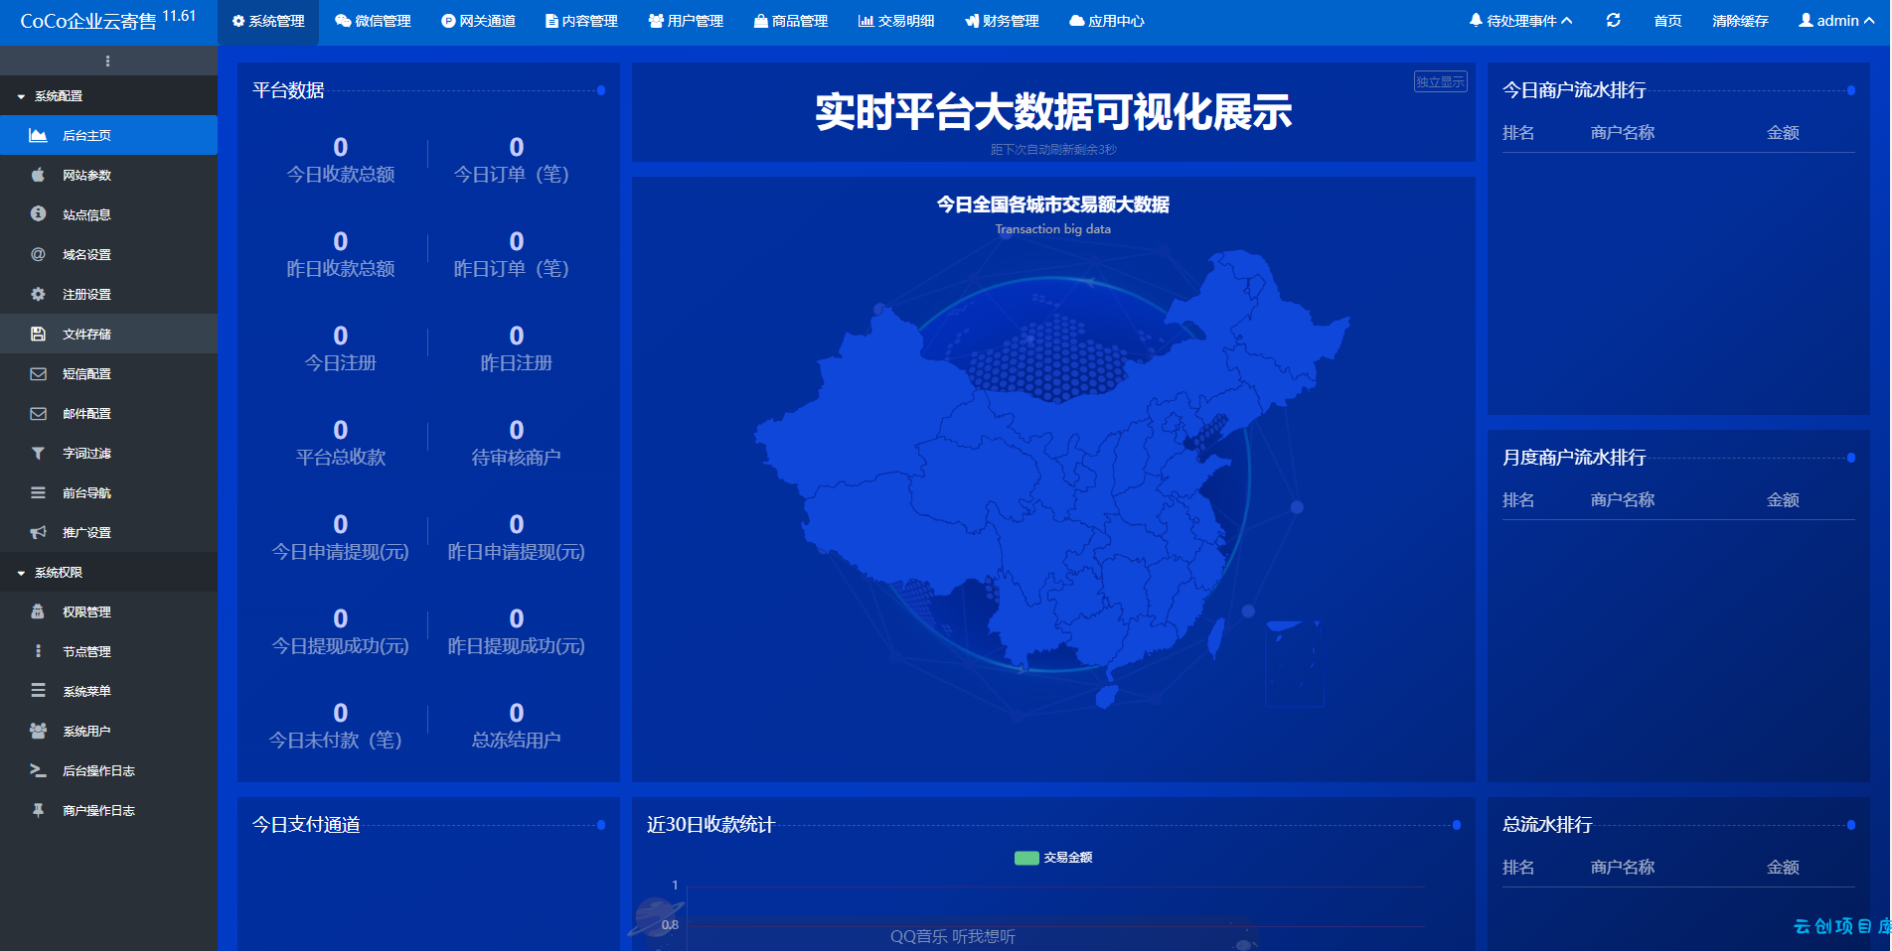Open the 财务管理 top menu

[1002, 21]
